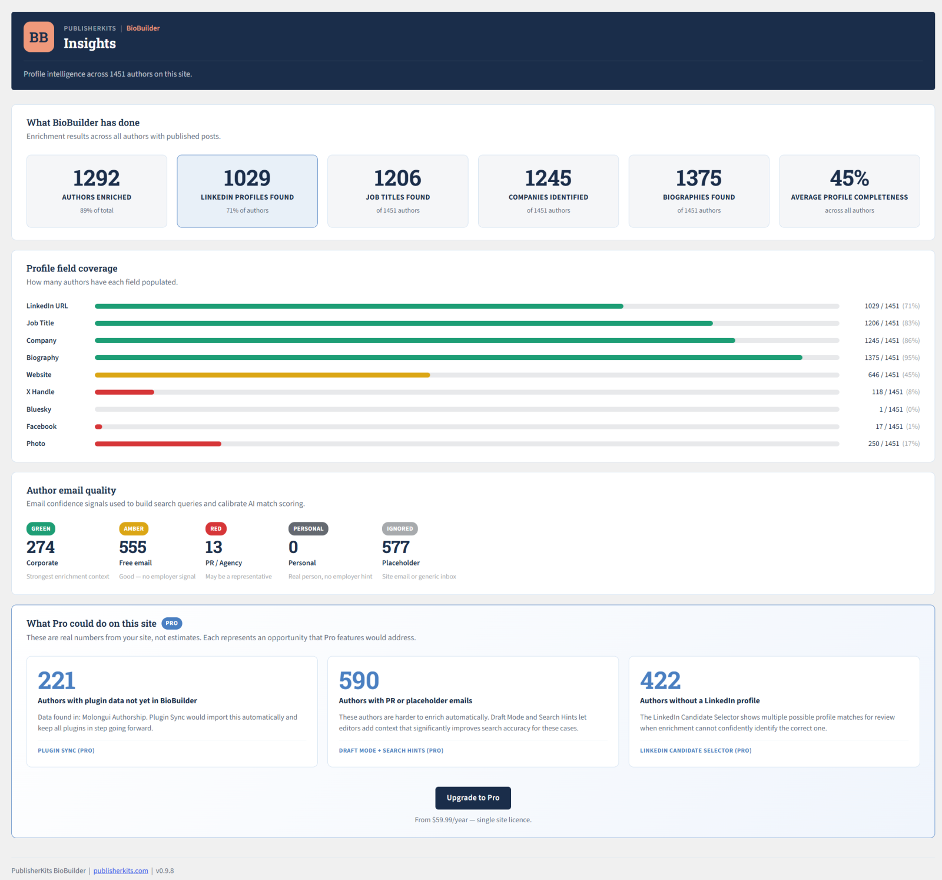This screenshot has width=942, height=880.
Task: Select the 1029 LinkedIn Profiles Found card
Action: pos(247,191)
